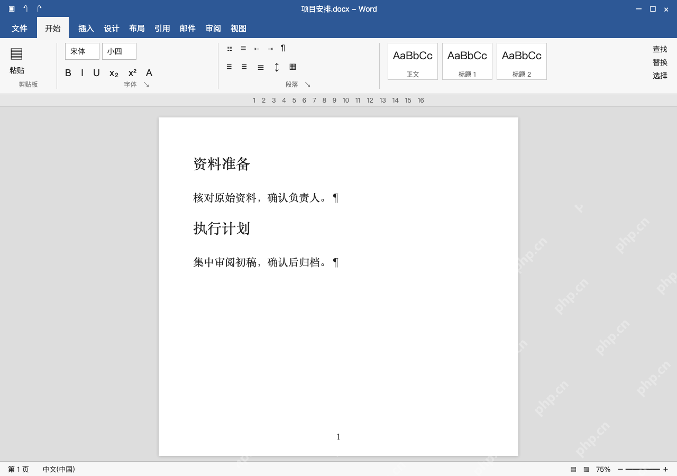Insert a bulleted list
Viewport: 677px width, 476px height.
230,49
